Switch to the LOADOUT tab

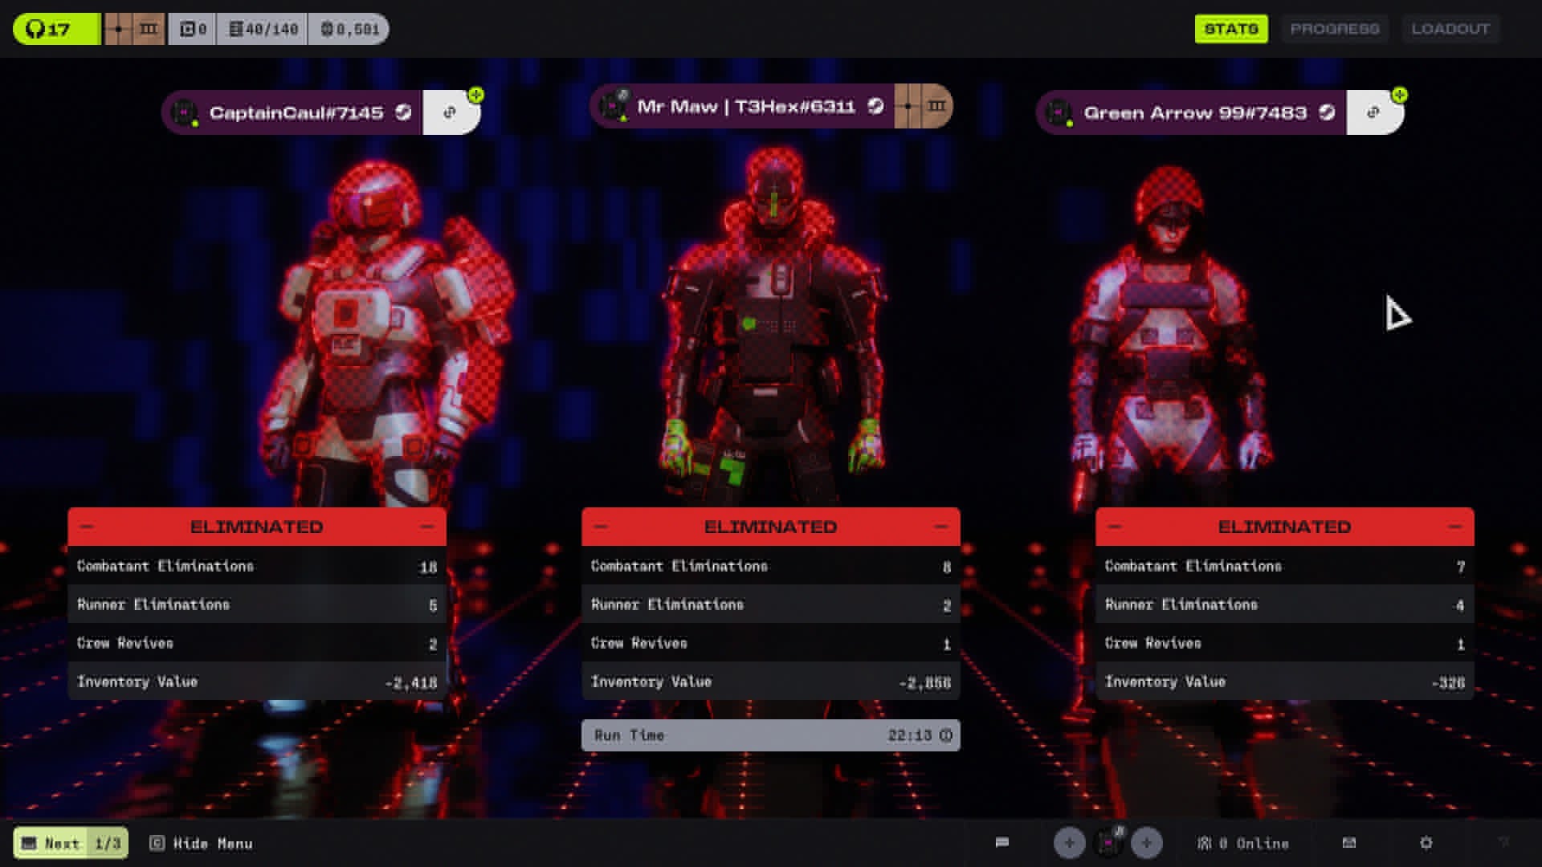pyautogui.click(x=1450, y=29)
